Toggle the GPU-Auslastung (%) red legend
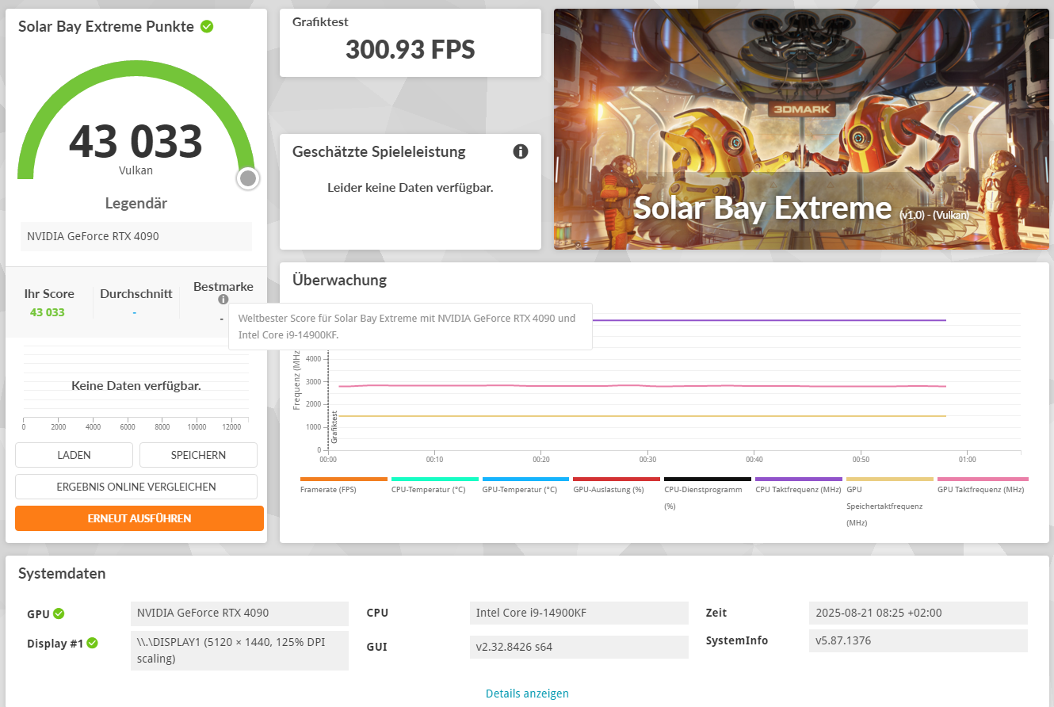This screenshot has height=707, width=1054. [x=617, y=480]
